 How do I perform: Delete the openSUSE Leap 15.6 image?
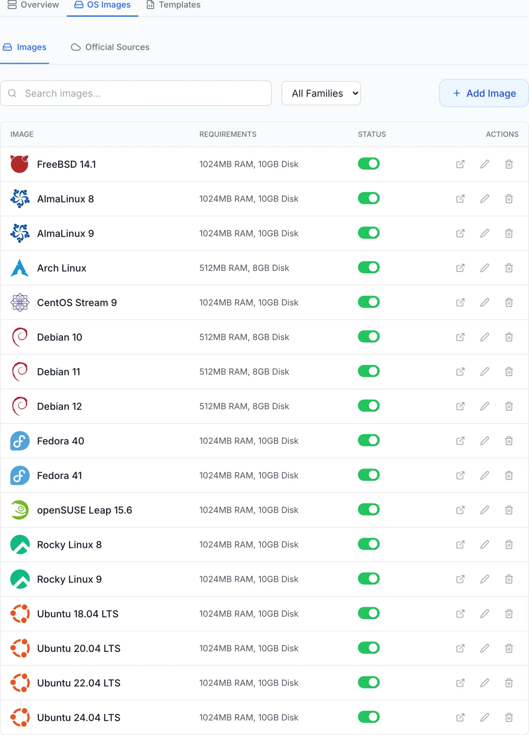[509, 510]
